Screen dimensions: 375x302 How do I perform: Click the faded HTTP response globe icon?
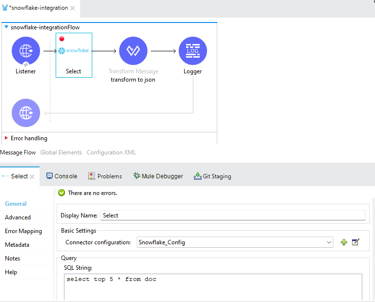(x=25, y=113)
